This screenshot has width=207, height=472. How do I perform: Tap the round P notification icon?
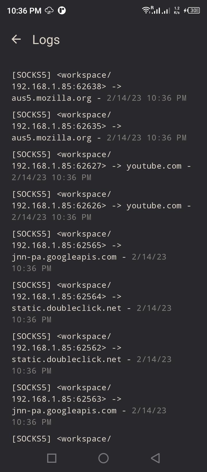pos(62,11)
